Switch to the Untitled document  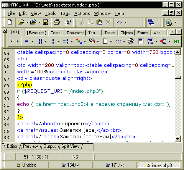click(x=27, y=165)
